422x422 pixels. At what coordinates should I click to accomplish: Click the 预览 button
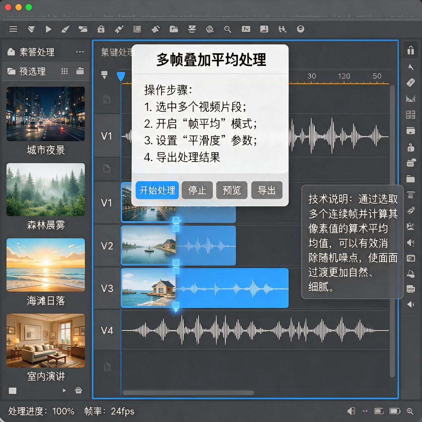coord(232,190)
